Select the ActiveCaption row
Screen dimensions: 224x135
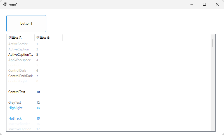point(19,49)
